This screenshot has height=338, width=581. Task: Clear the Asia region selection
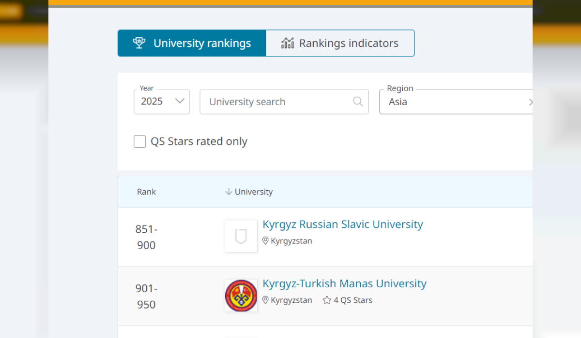[x=531, y=102]
